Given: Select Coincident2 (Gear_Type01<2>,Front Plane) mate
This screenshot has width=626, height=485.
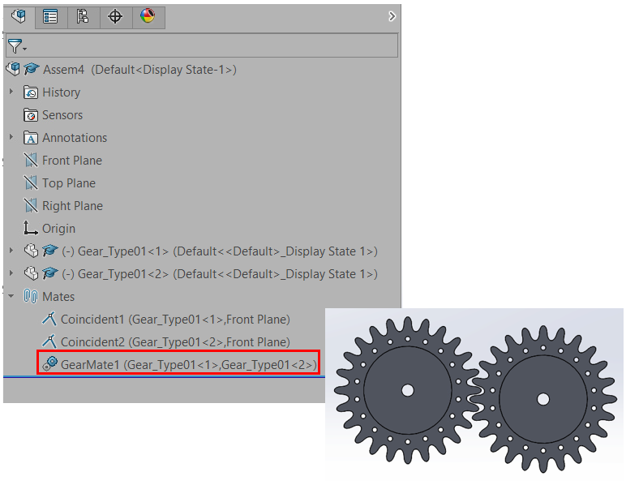Looking at the screenshot, I should point(175,342).
